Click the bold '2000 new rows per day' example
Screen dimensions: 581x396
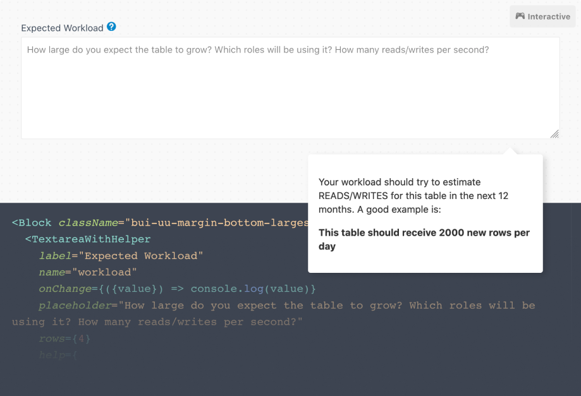[425, 239]
